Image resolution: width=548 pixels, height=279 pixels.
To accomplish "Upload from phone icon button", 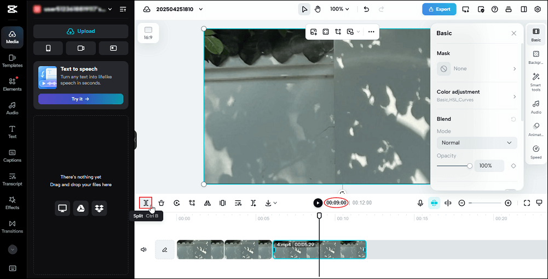I will point(48,49).
